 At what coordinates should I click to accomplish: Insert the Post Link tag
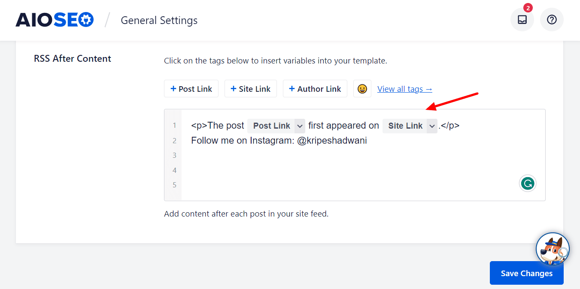(x=191, y=89)
